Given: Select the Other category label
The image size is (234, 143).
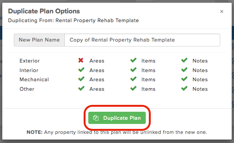Looking at the screenshot, I should (x=27, y=89).
